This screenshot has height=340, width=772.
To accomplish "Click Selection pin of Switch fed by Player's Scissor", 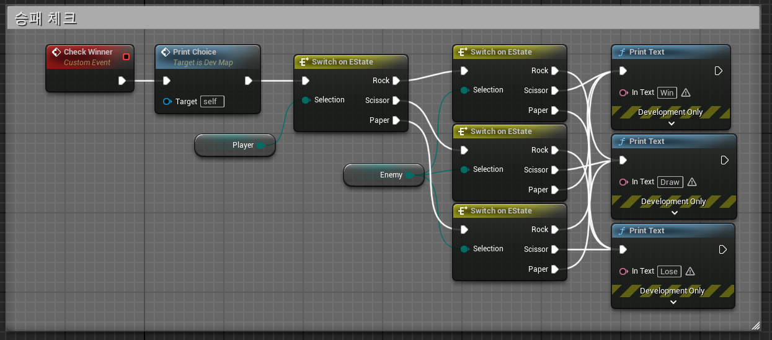I will coord(464,169).
